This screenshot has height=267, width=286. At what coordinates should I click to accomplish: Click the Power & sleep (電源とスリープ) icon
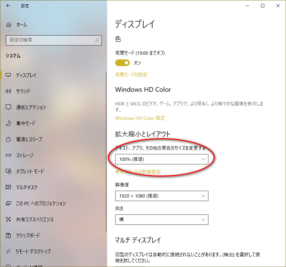point(9,139)
